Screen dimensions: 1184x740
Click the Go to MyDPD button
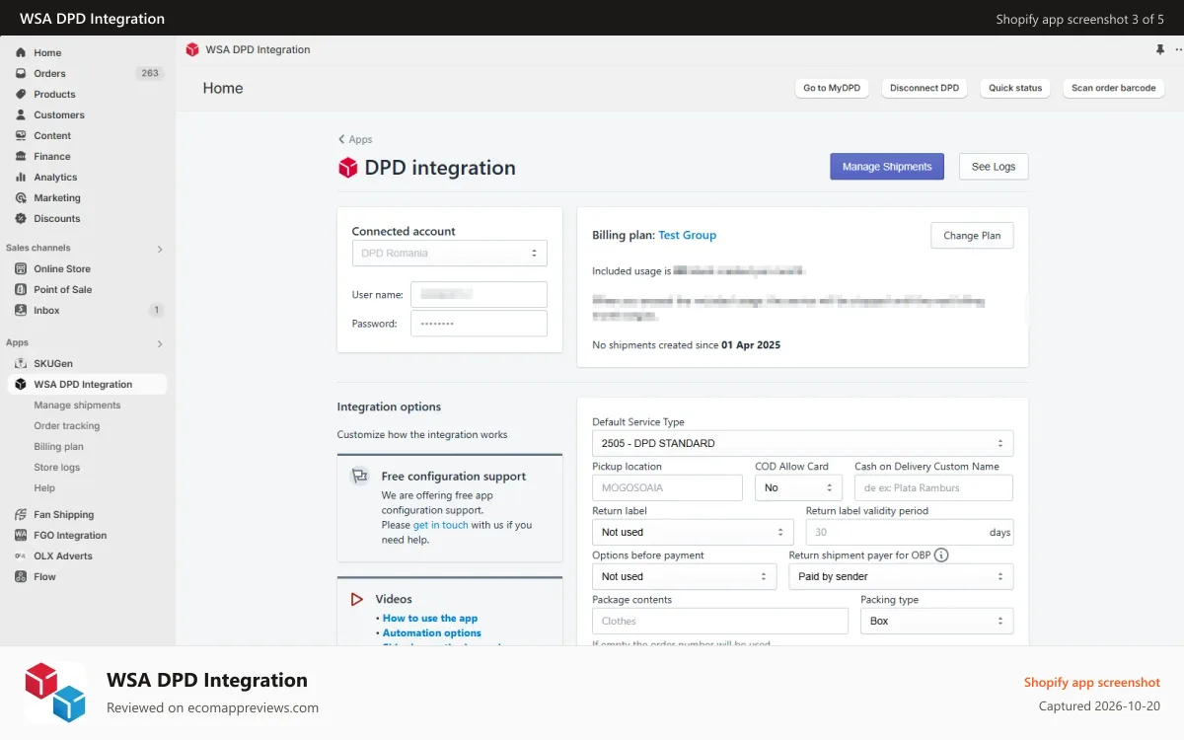832,88
